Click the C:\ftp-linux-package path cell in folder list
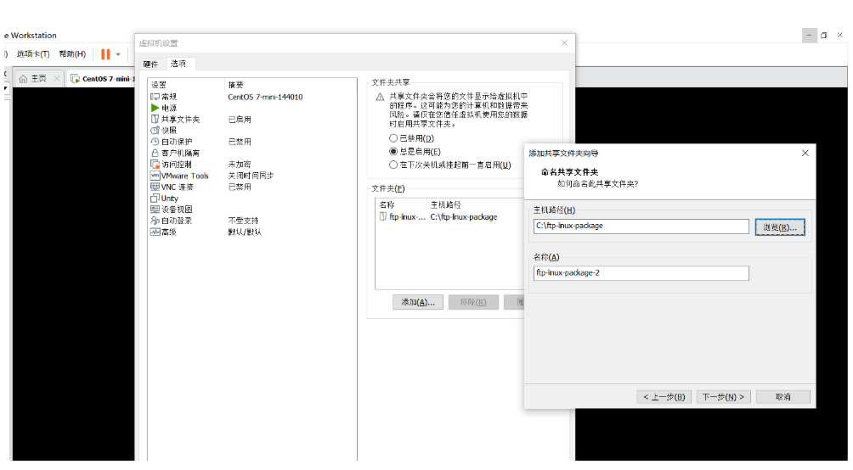The width and height of the screenshot is (853, 470). click(464, 217)
